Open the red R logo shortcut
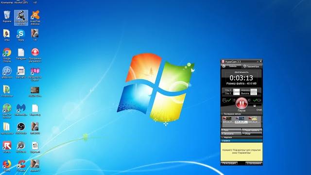This screenshot has width=311, height=175. click(x=7, y=147)
